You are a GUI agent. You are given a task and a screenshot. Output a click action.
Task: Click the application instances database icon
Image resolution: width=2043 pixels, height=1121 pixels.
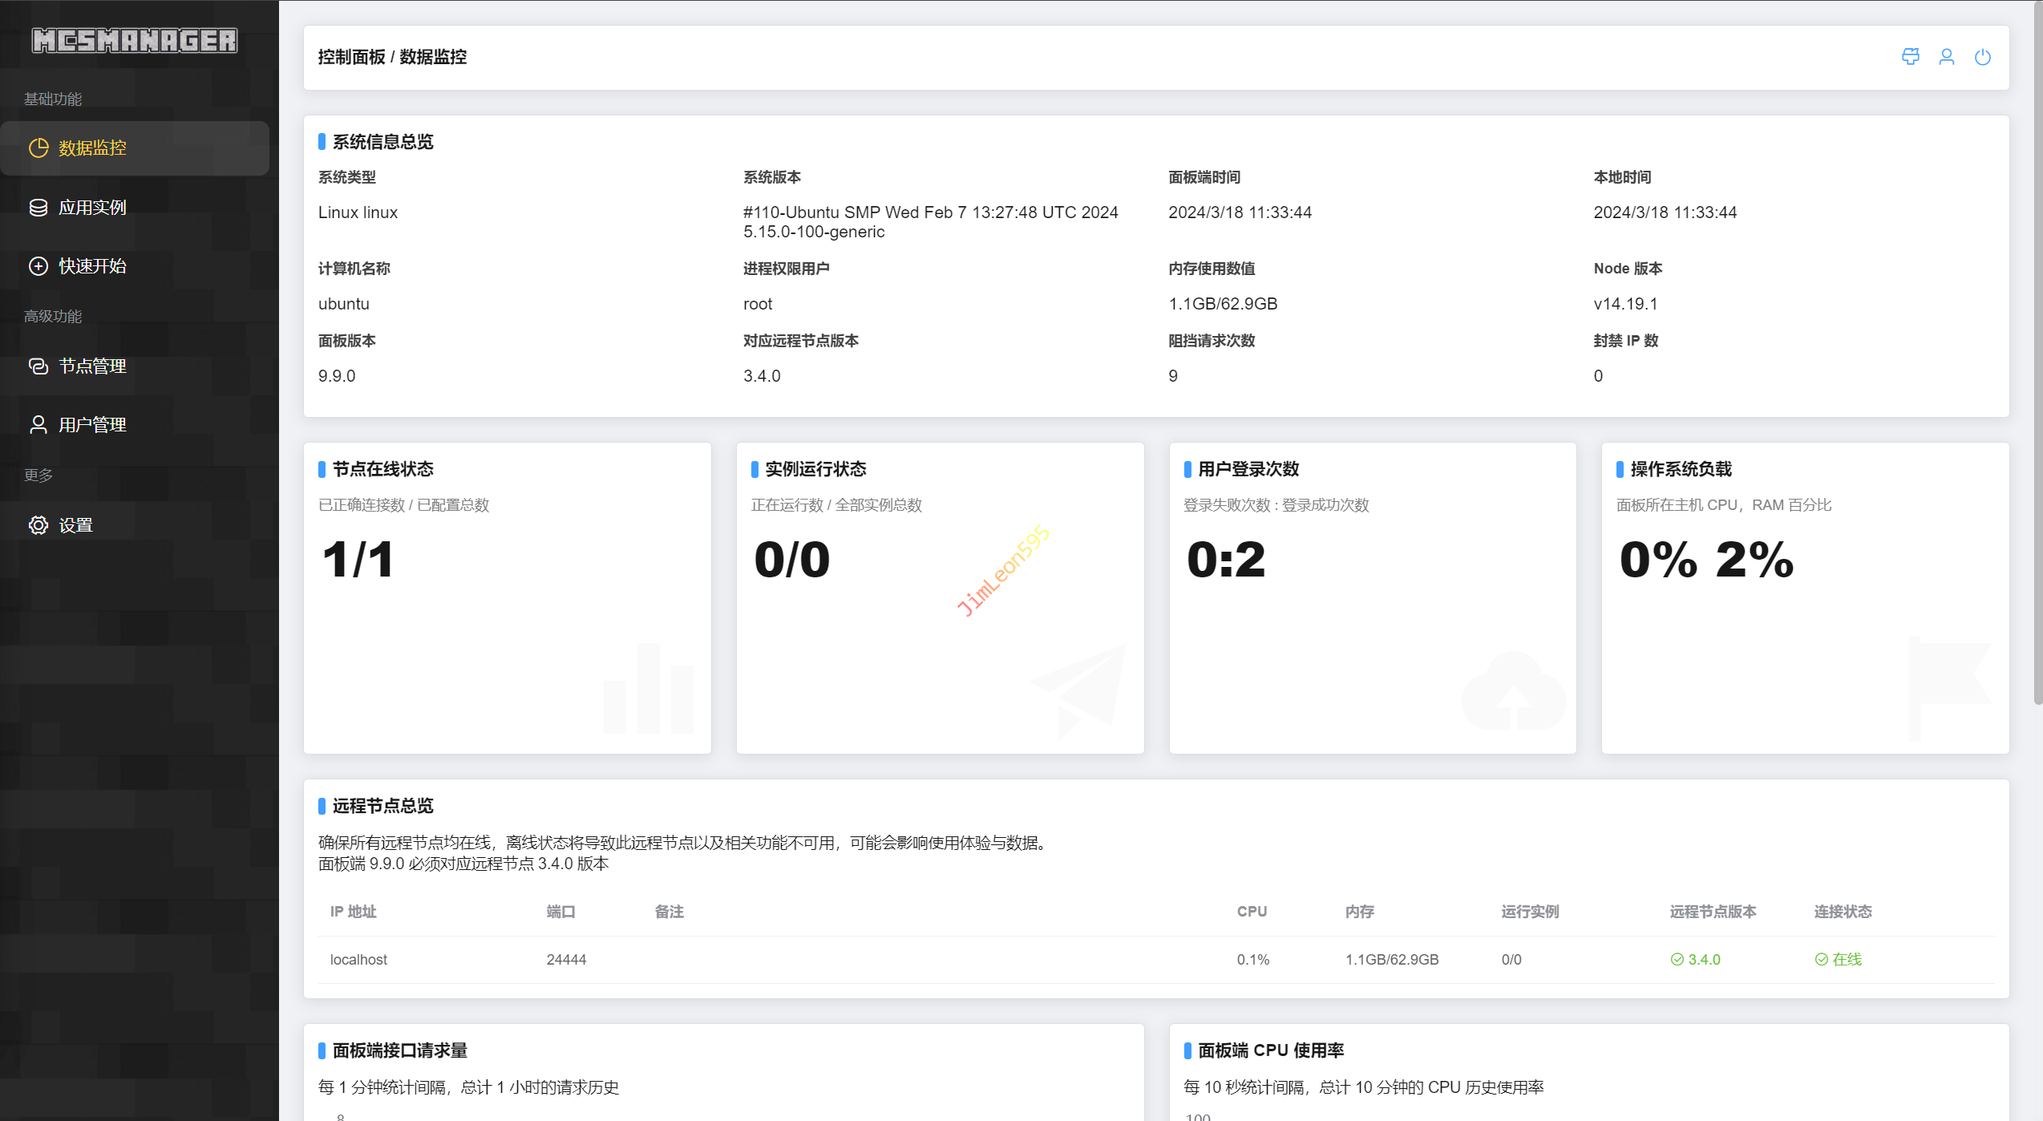click(x=38, y=207)
